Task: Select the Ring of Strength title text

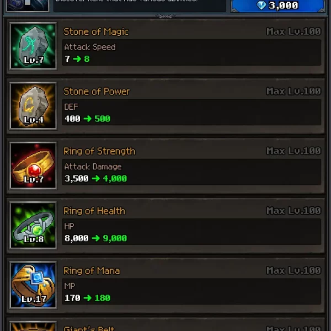Action: point(99,151)
